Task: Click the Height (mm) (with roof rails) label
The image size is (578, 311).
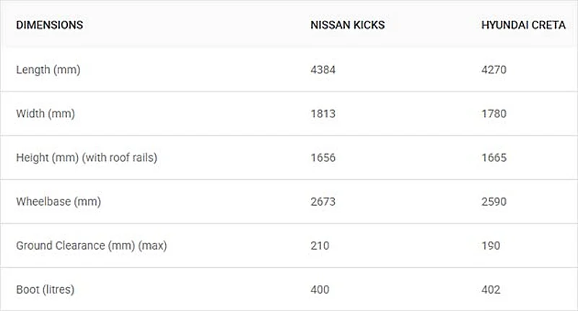Action: 87,158
